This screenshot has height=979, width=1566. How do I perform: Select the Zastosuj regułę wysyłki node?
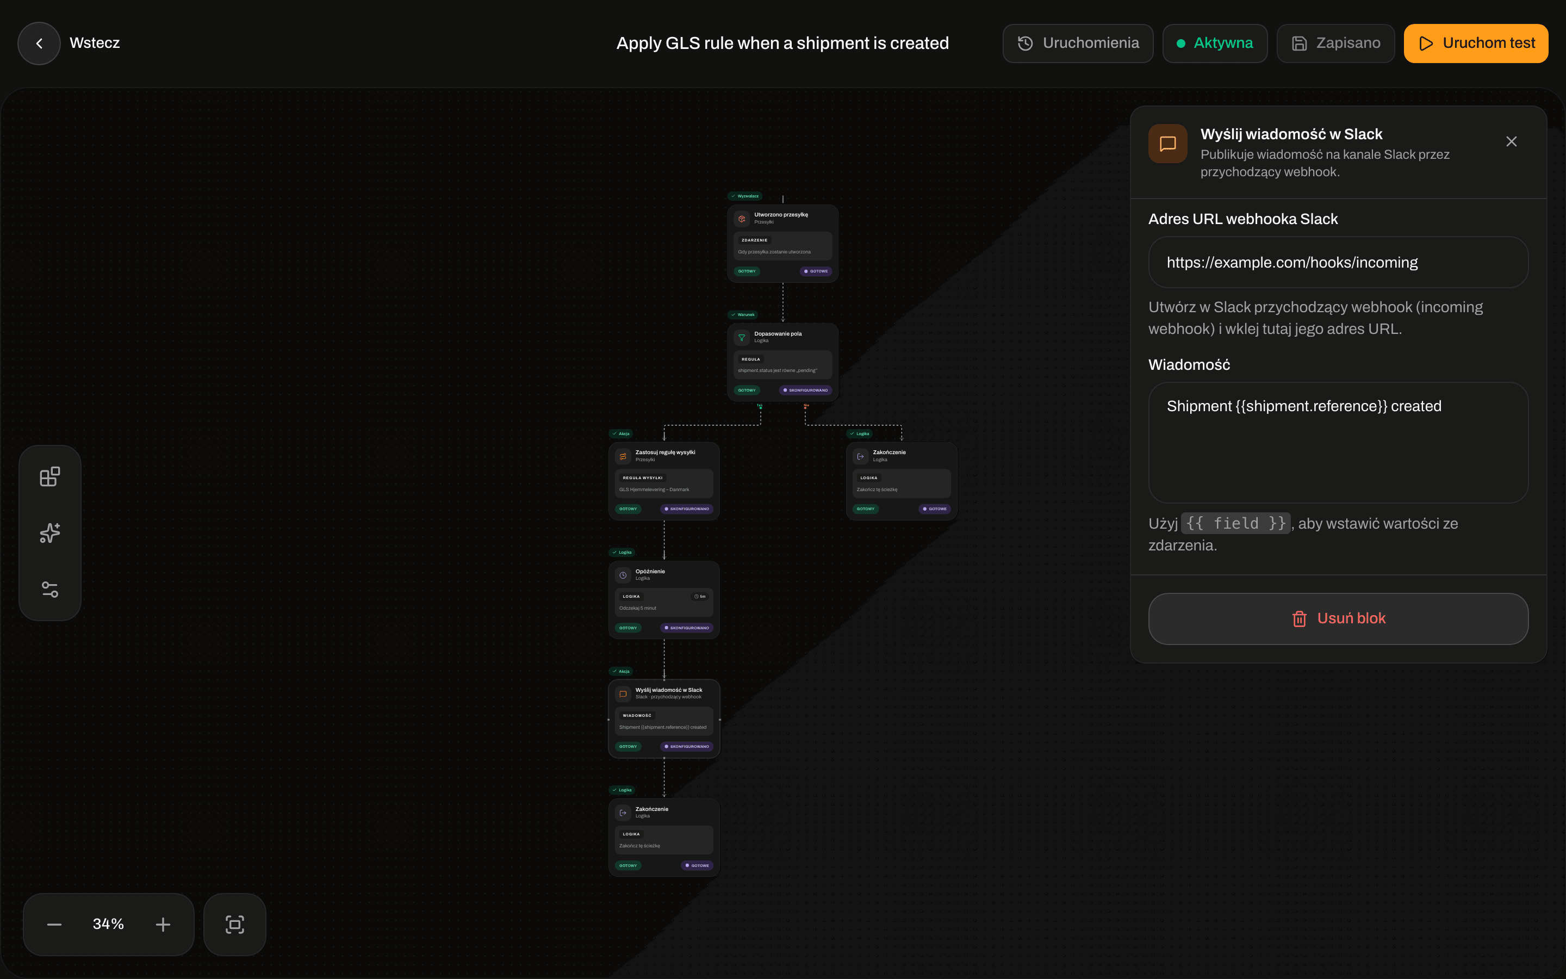pyautogui.click(x=664, y=481)
